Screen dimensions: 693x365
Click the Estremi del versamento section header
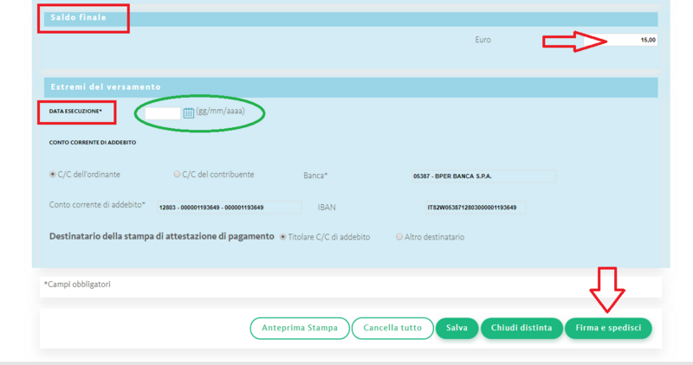(x=105, y=86)
